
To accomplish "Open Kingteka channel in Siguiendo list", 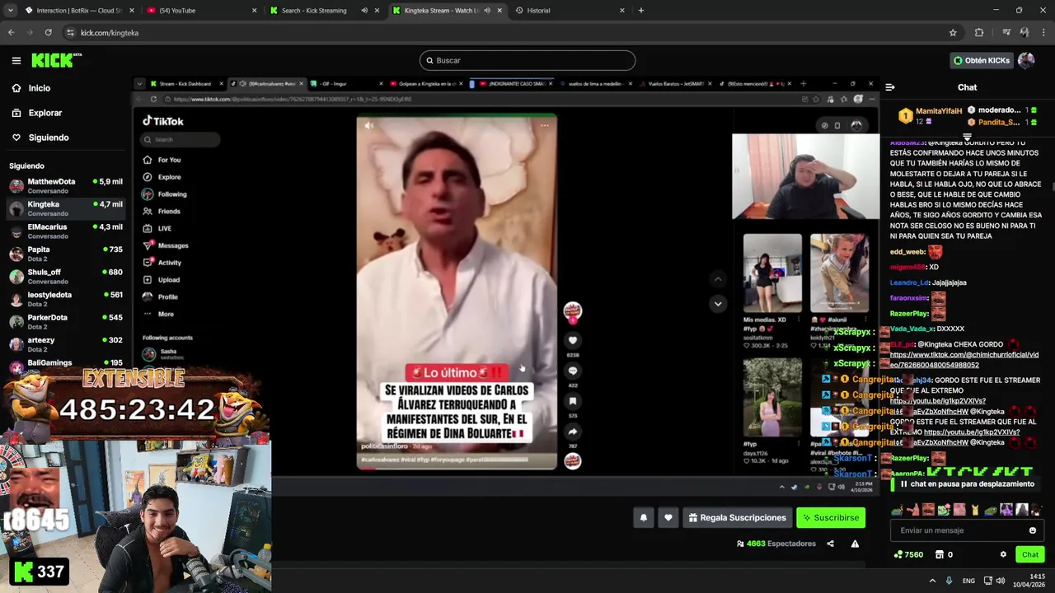I will 64,208.
